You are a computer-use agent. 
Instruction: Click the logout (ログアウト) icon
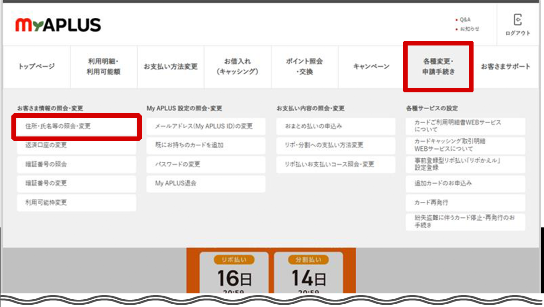click(x=517, y=25)
